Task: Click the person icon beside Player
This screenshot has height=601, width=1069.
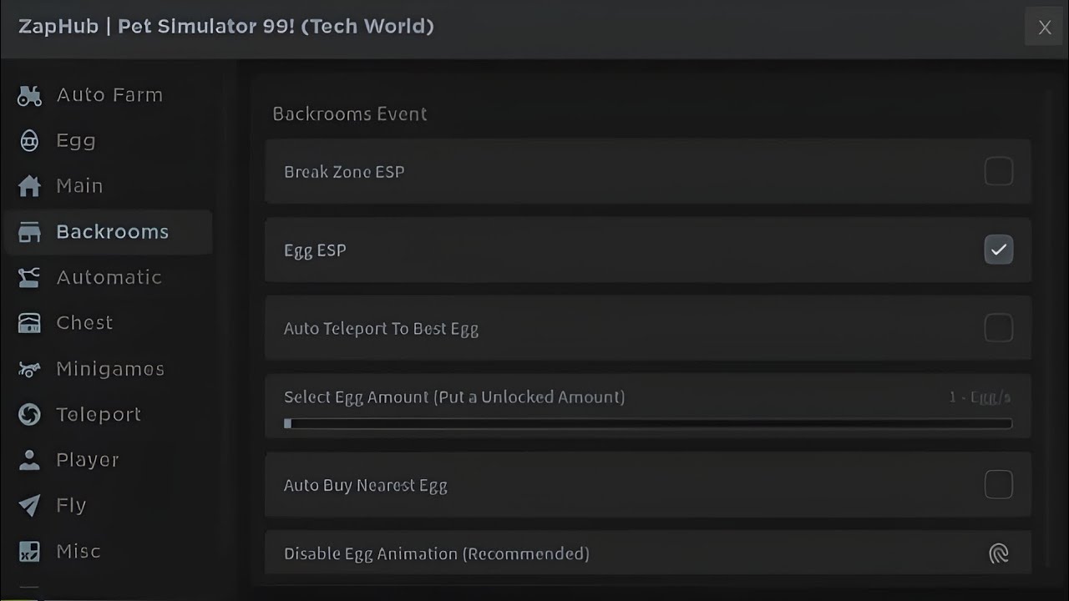Action: coord(29,460)
